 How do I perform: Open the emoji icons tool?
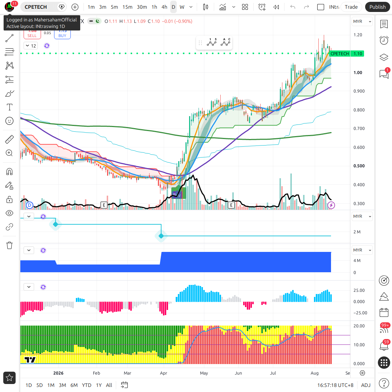pyautogui.click(x=9, y=121)
